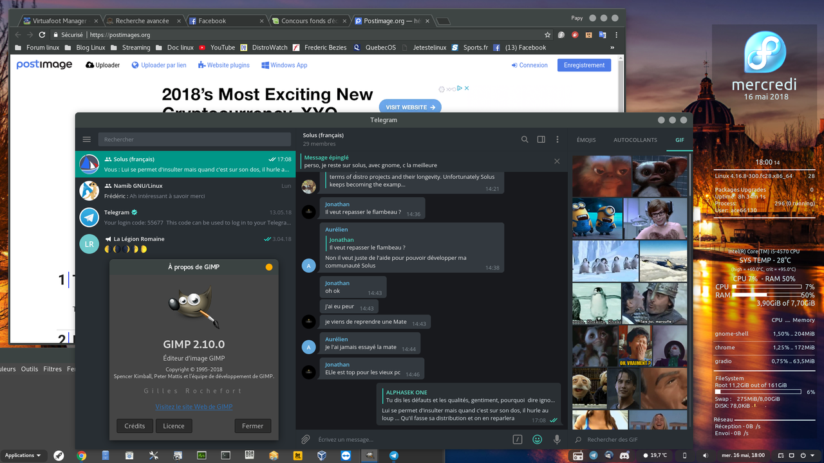Open the system monitor taskbar icon
Image resolution: width=824 pixels, height=463 pixels.
[201, 455]
